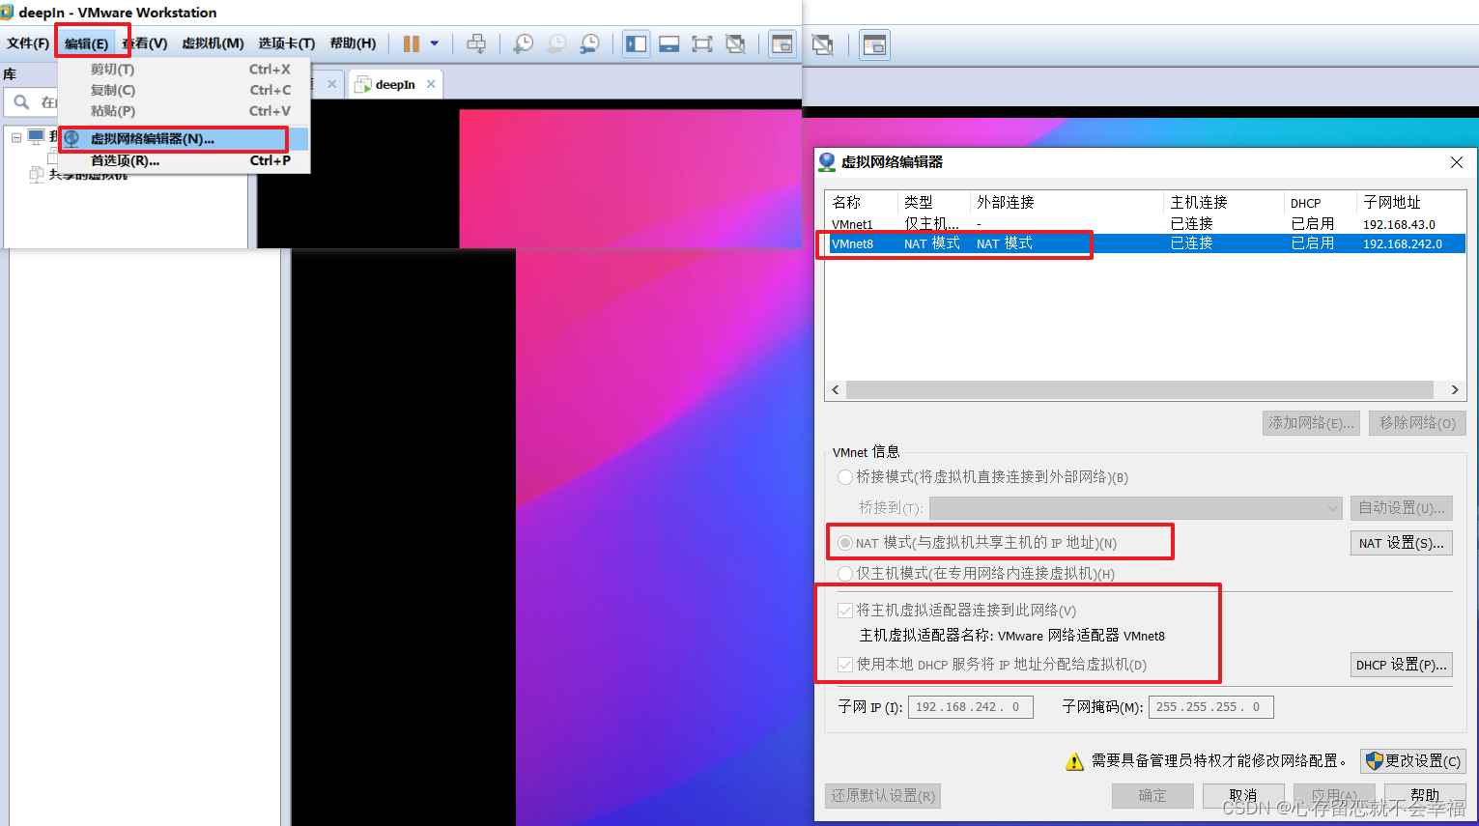Open DHCP 设置(P)... button
1479x826 pixels.
pos(1401,665)
